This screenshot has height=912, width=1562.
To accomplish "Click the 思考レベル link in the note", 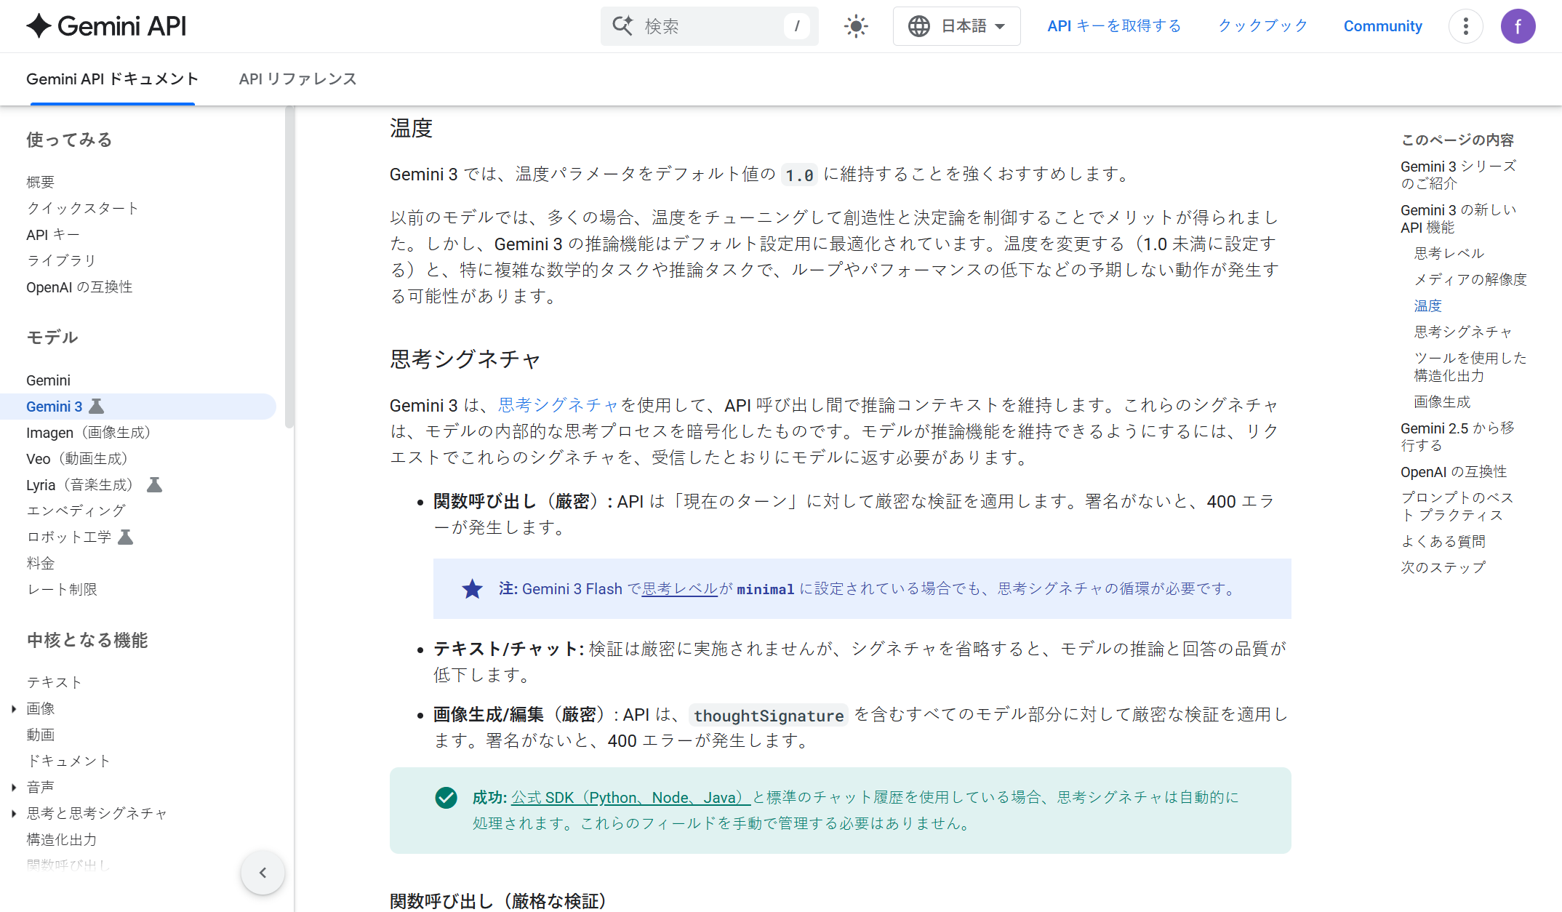I will point(680,588).
